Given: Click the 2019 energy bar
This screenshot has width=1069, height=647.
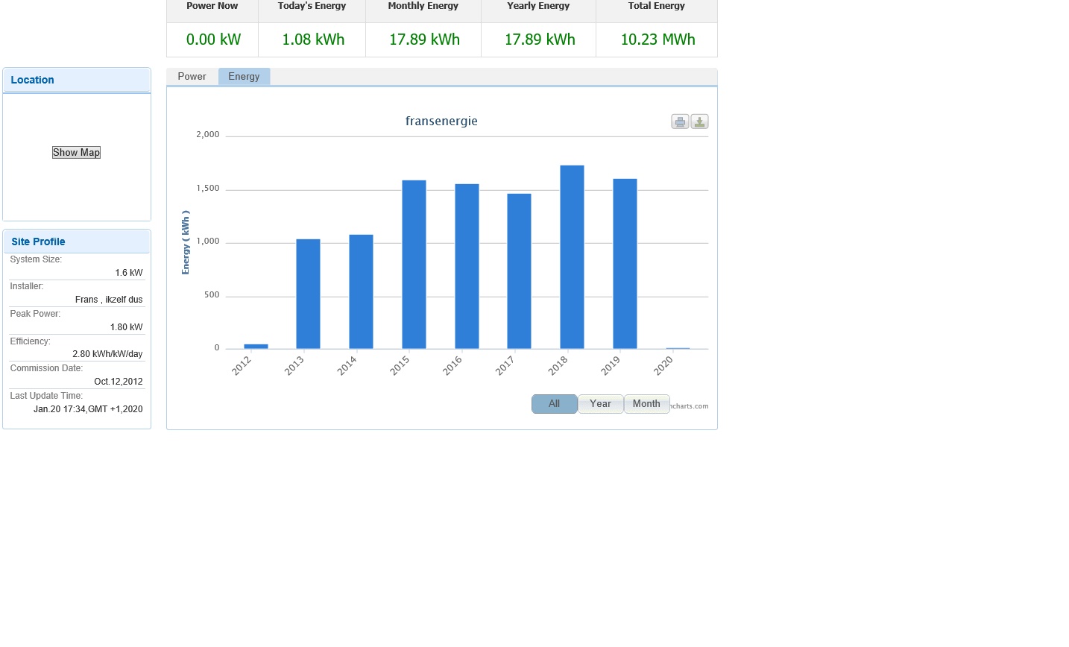Looking at the screenshot, I should coord(625,264).
